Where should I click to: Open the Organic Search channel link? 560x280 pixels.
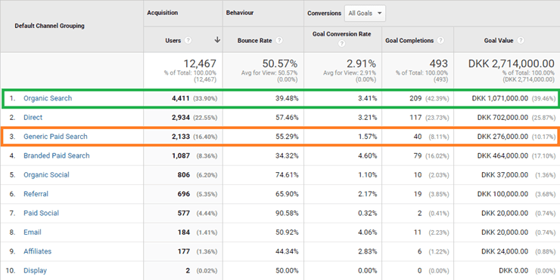[x=48, y=98]
